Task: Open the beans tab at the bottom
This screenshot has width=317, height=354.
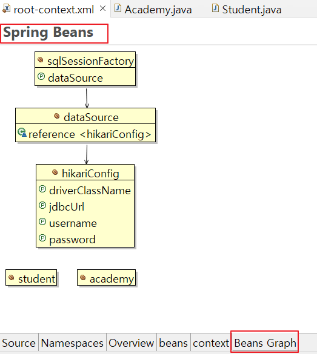Action: click(x=173, y=343)
